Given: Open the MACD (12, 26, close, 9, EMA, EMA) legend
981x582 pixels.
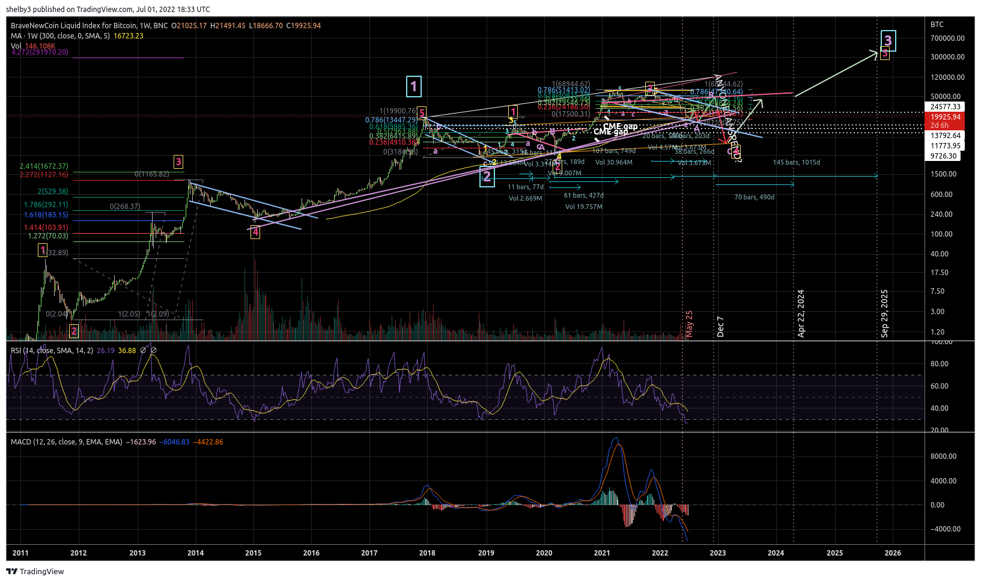Looking at the screenshot, I should [x=66, y=442].
